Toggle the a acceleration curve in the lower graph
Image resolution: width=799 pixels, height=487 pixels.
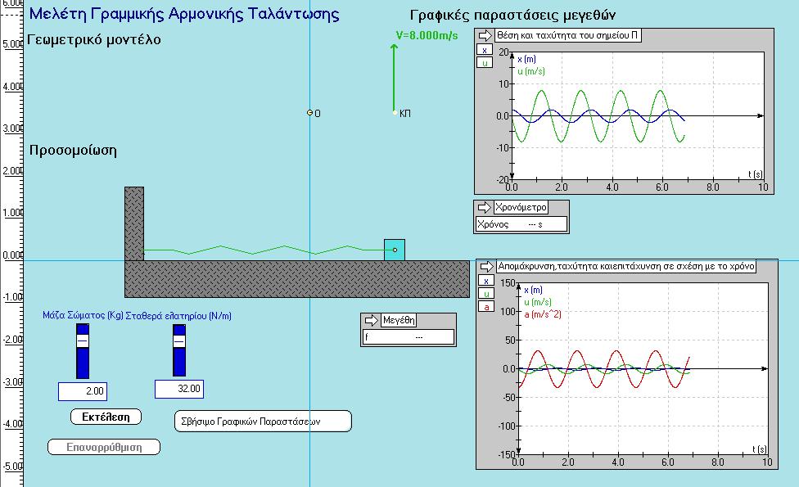point(486,307)
